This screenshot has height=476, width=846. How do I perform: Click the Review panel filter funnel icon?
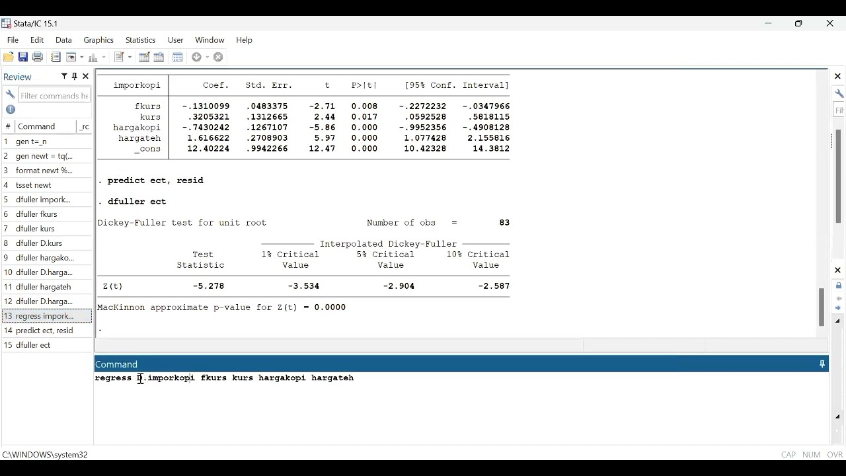tap(64, 77)
